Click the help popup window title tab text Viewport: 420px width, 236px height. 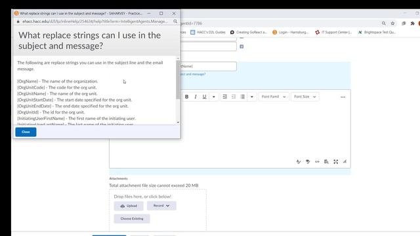81,13
